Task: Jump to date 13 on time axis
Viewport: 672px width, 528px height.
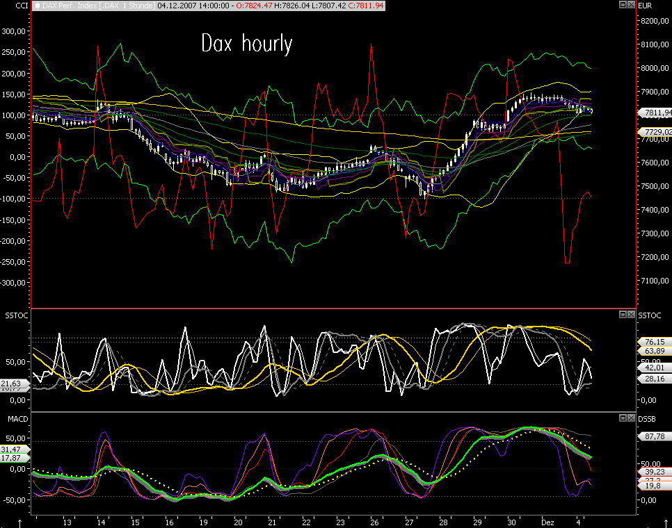Action: pos(67,522)
